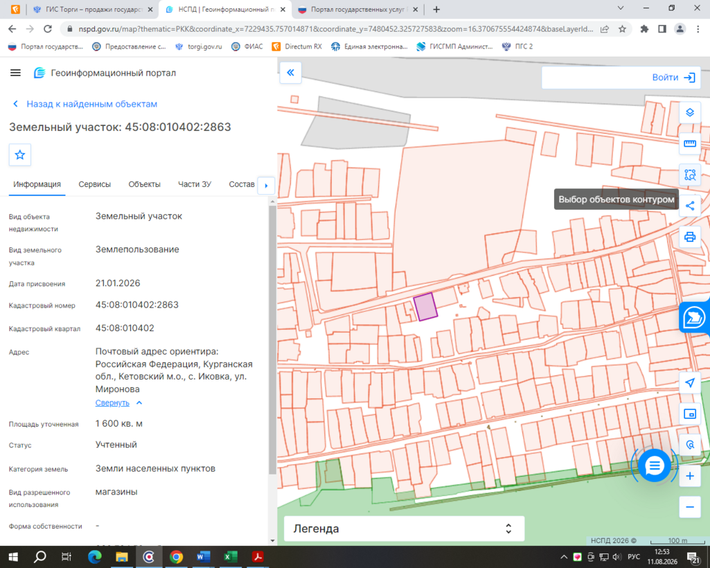Viewport: 710px width, 568px height.
Task: Collapse address with Свернуть link
Action: (x=112, y=402)
